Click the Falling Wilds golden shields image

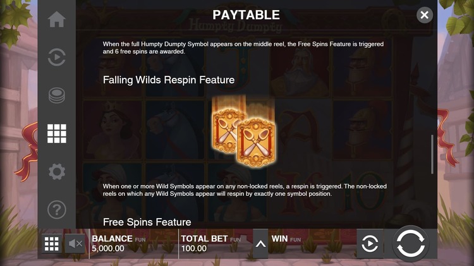(x=244, y=131)
